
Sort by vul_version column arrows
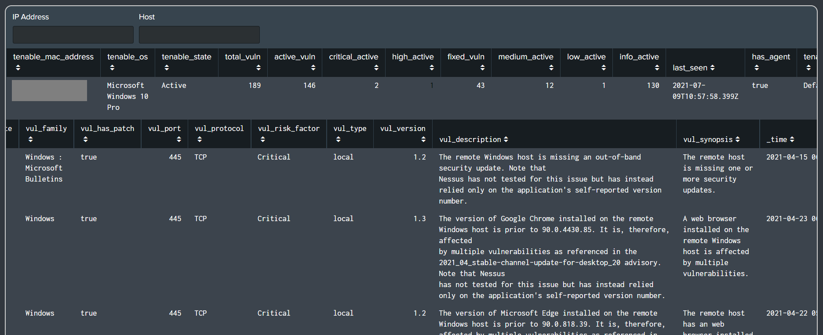point(423,139)
